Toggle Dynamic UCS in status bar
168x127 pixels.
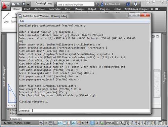tap(78, 123)
